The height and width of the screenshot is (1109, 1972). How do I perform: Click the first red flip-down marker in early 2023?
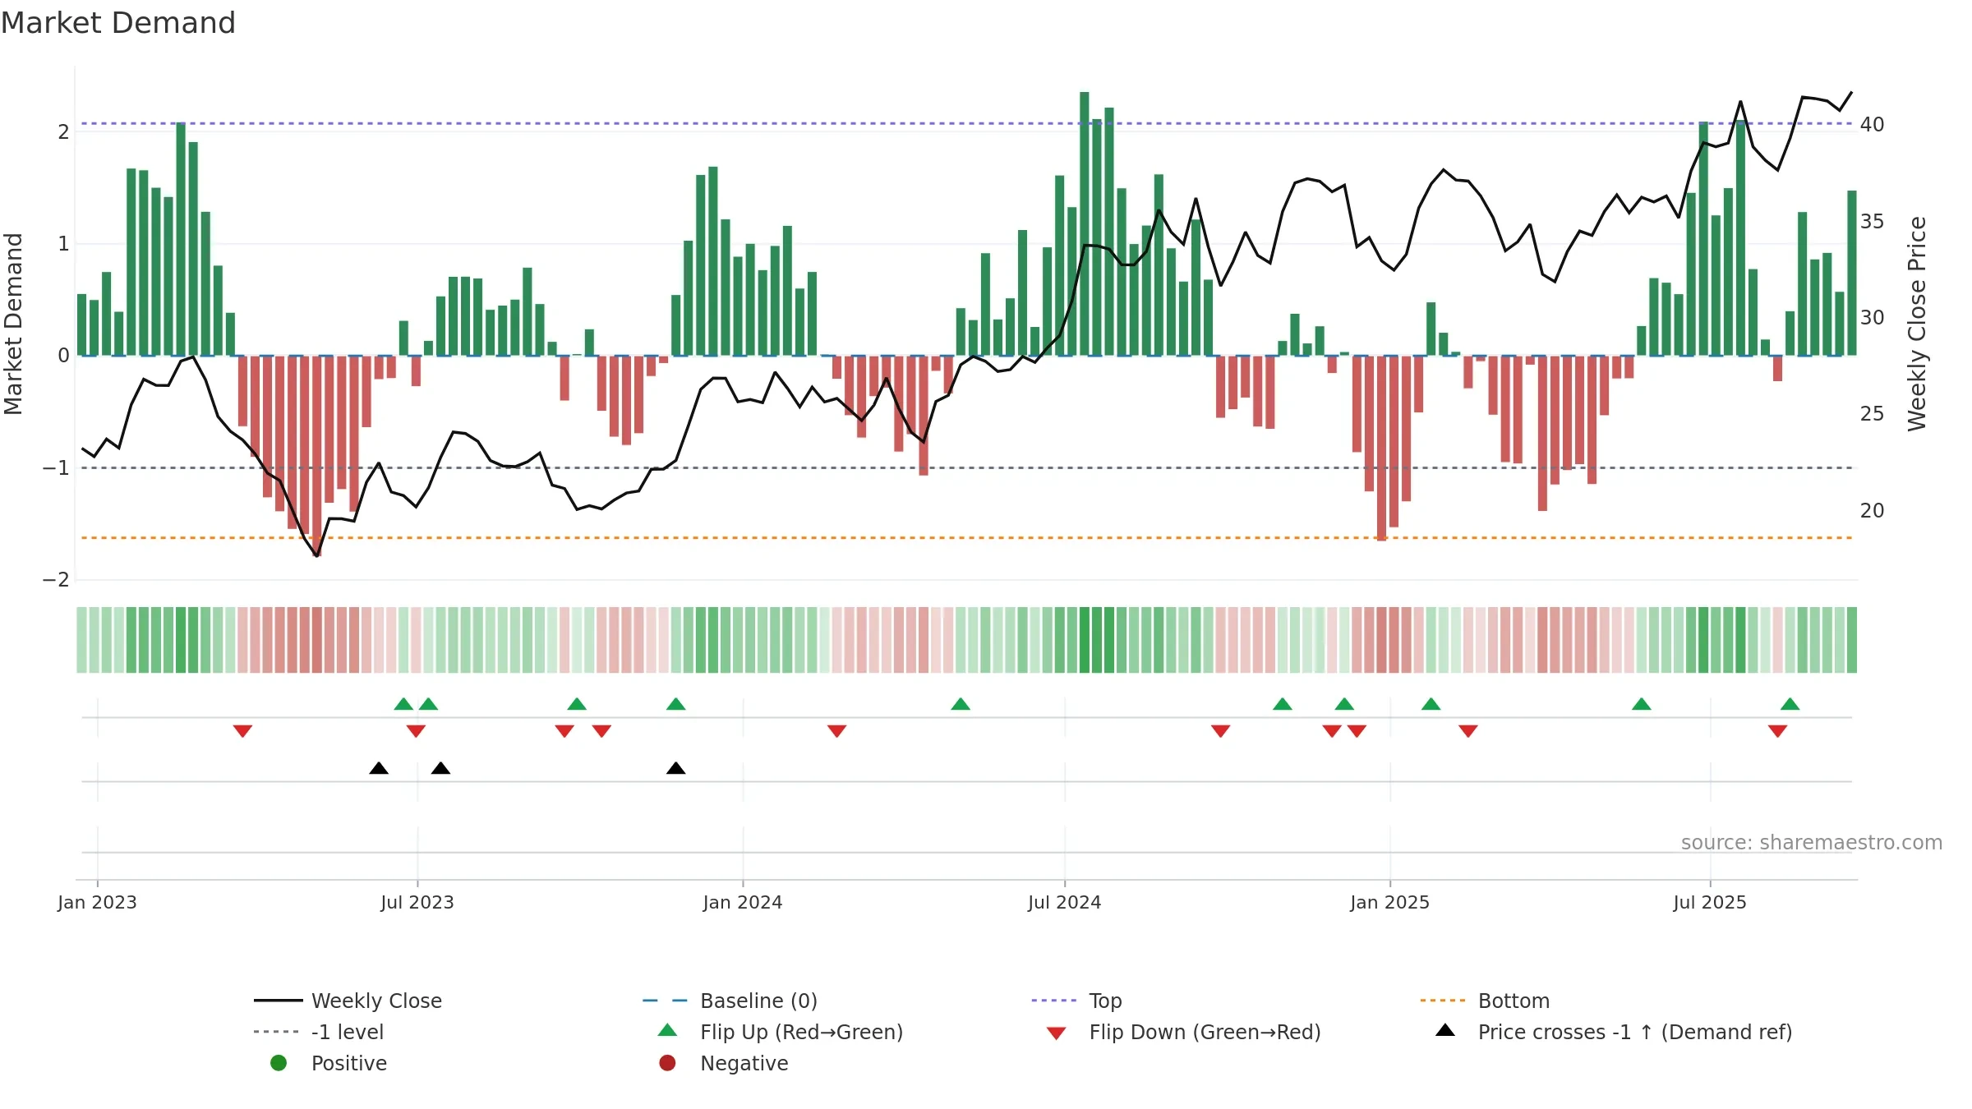tap(242, 731)
